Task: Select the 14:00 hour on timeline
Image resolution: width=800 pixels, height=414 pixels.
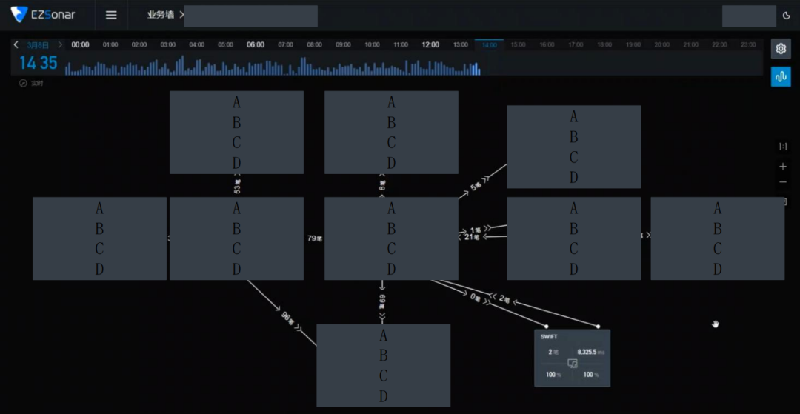Action: [x=489, y=45]
